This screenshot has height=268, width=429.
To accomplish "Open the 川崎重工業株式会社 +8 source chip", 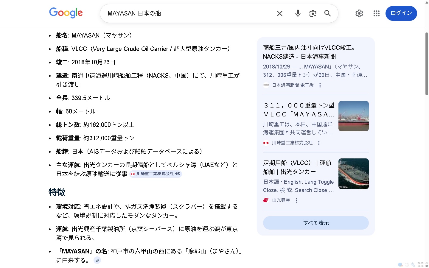I will tap(155, 174).
